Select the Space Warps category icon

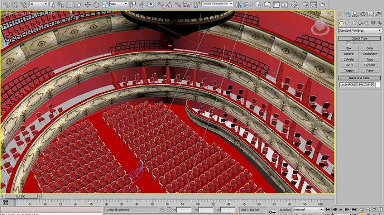373,23
